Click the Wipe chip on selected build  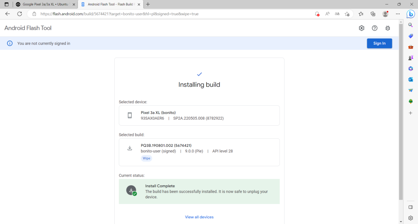[146, 158]
